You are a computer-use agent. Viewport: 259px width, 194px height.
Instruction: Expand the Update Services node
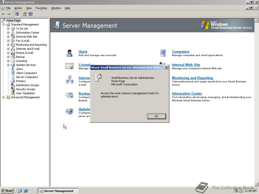click(8, 65)
